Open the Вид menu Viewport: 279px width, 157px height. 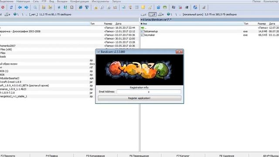coord(51,1)
